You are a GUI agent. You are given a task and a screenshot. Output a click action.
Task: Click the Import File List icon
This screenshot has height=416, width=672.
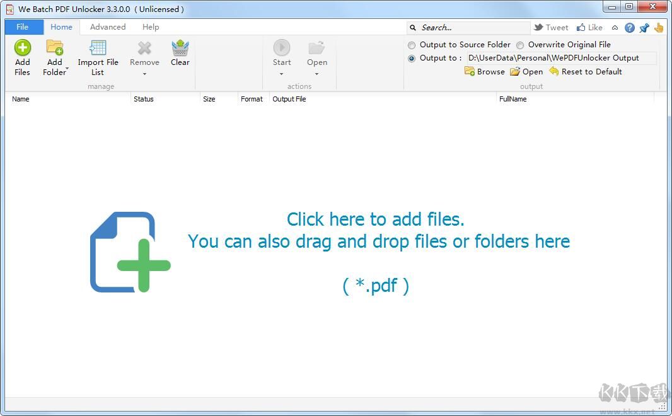98,48
